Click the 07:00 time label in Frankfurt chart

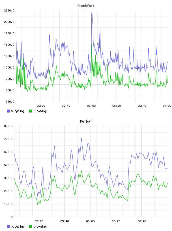point(167,106)
